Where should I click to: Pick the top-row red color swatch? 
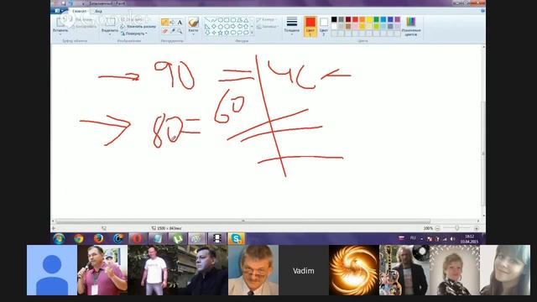[x=355, y=19]
